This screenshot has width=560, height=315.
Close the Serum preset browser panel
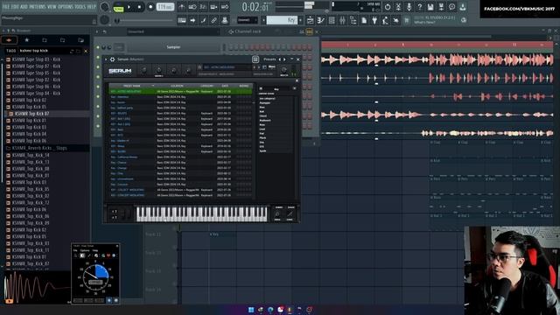[x=297, y=80]
